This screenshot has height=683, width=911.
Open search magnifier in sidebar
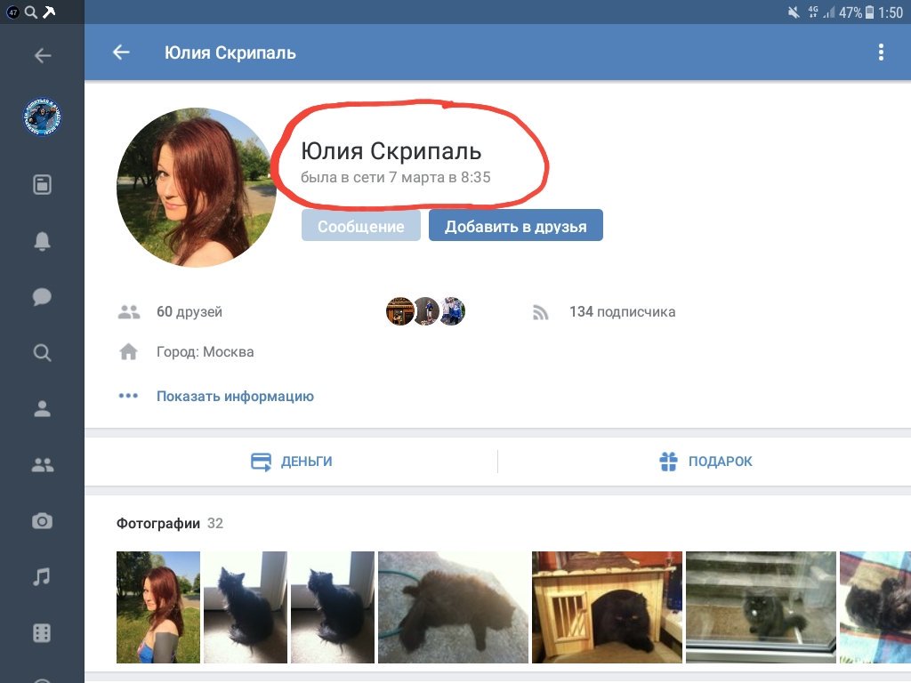point(42,352)
